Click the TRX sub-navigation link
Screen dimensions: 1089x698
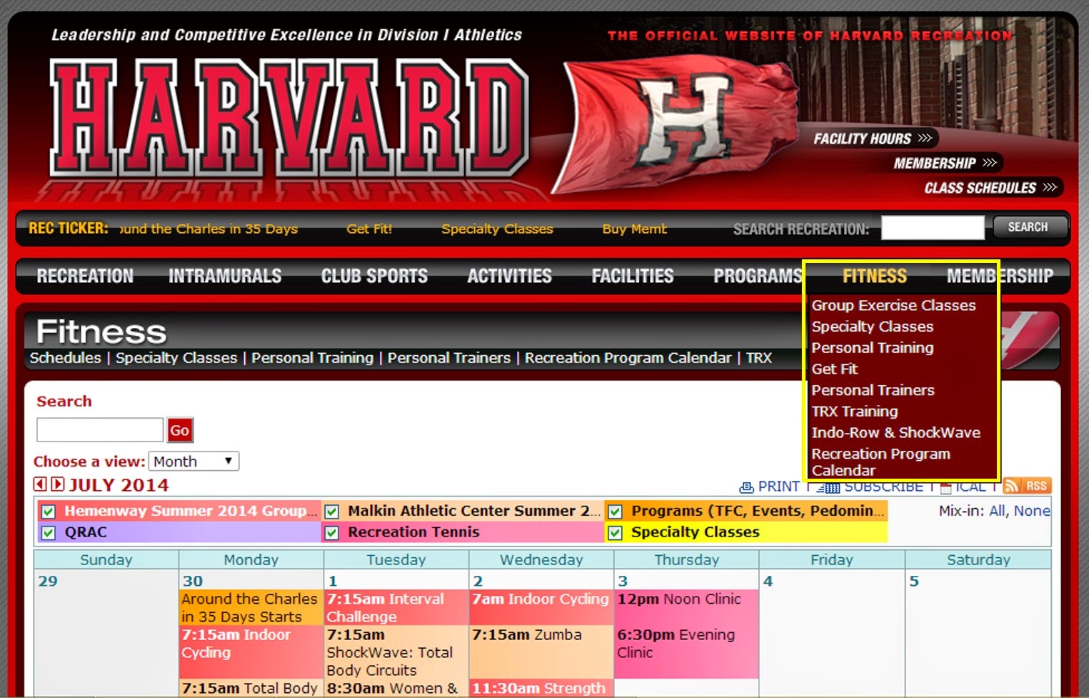(x=759, y=358)
